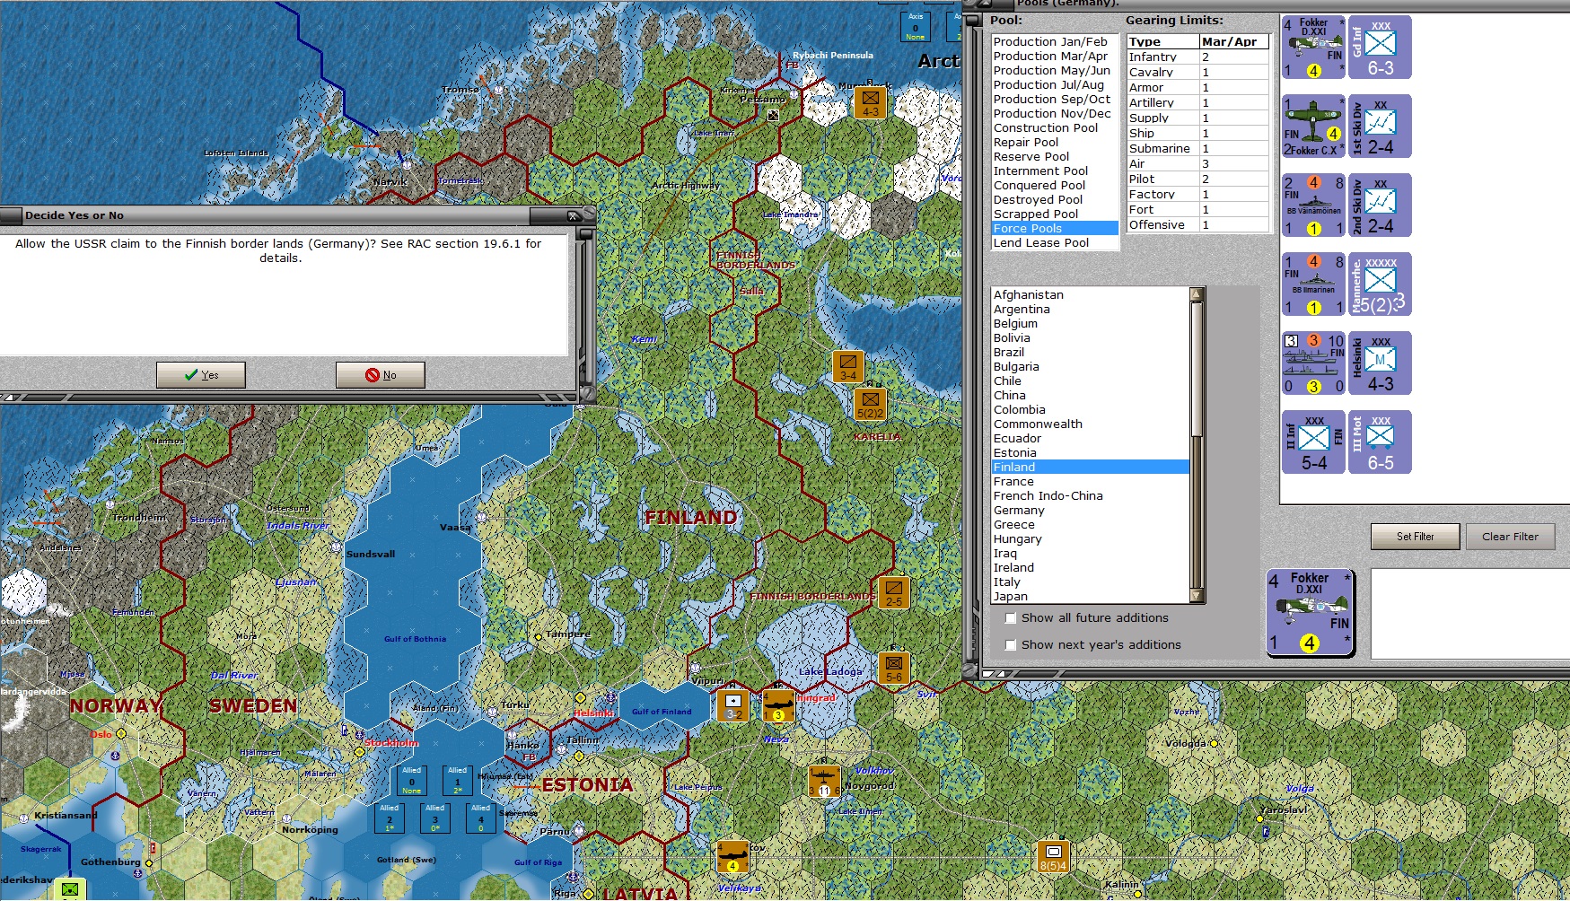The image size is (1570, 901).
Task: Select the Mannerheim HQ counter
Action: click(1380, 284)
